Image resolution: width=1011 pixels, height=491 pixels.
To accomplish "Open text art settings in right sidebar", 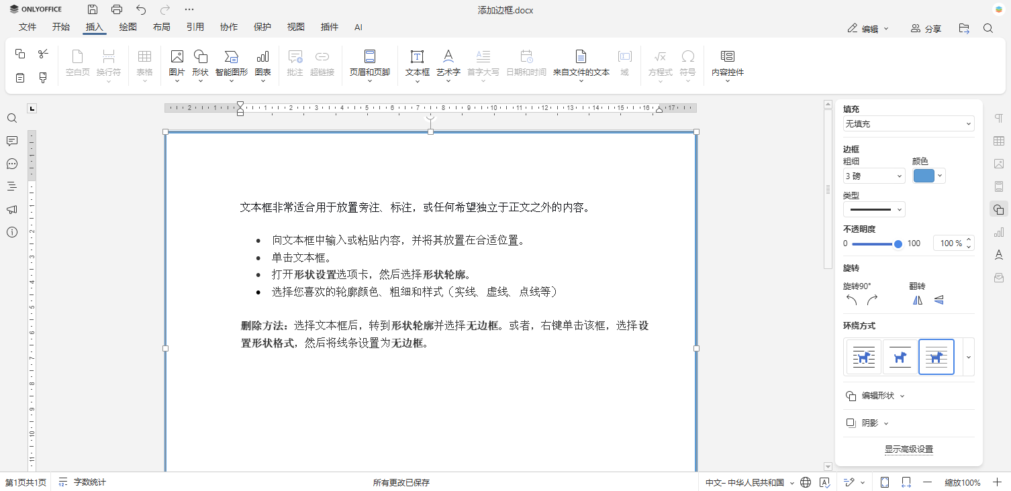I will coord(999,255).
